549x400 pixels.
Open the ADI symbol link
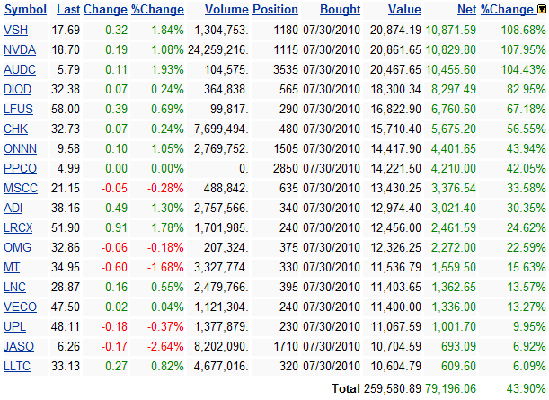13,209
